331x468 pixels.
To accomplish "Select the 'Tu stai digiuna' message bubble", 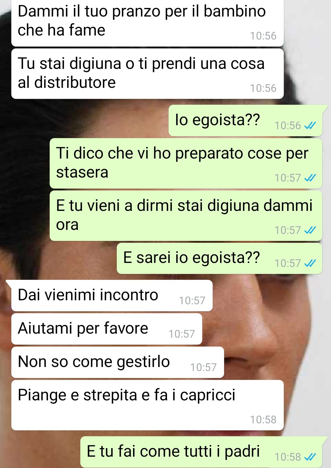I will 147,73.
